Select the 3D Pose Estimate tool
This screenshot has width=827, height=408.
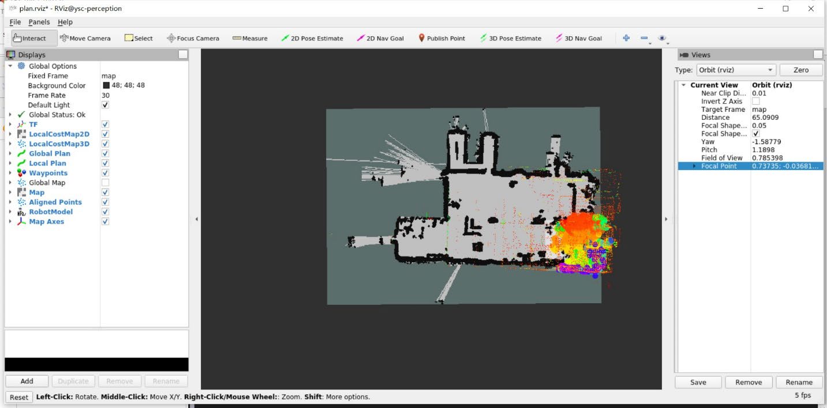coord(511,38)
